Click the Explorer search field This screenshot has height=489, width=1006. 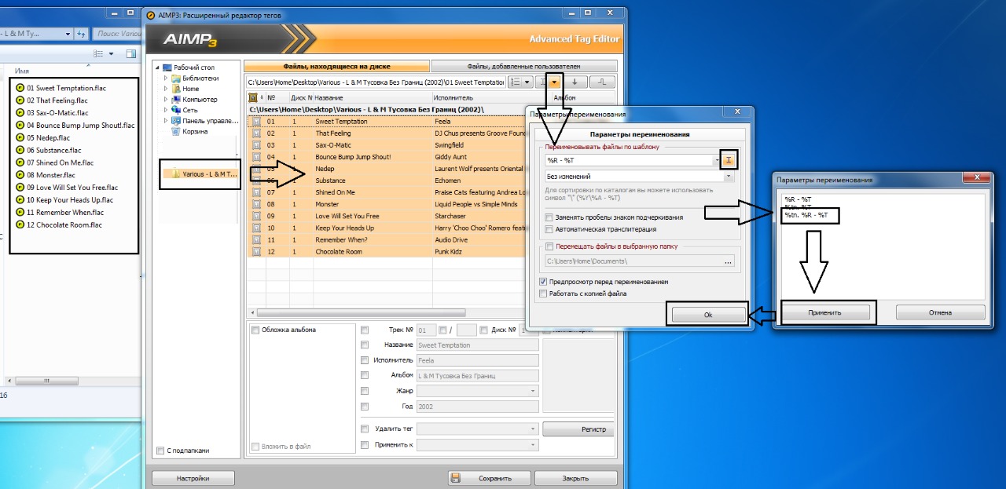coord(118,34)
